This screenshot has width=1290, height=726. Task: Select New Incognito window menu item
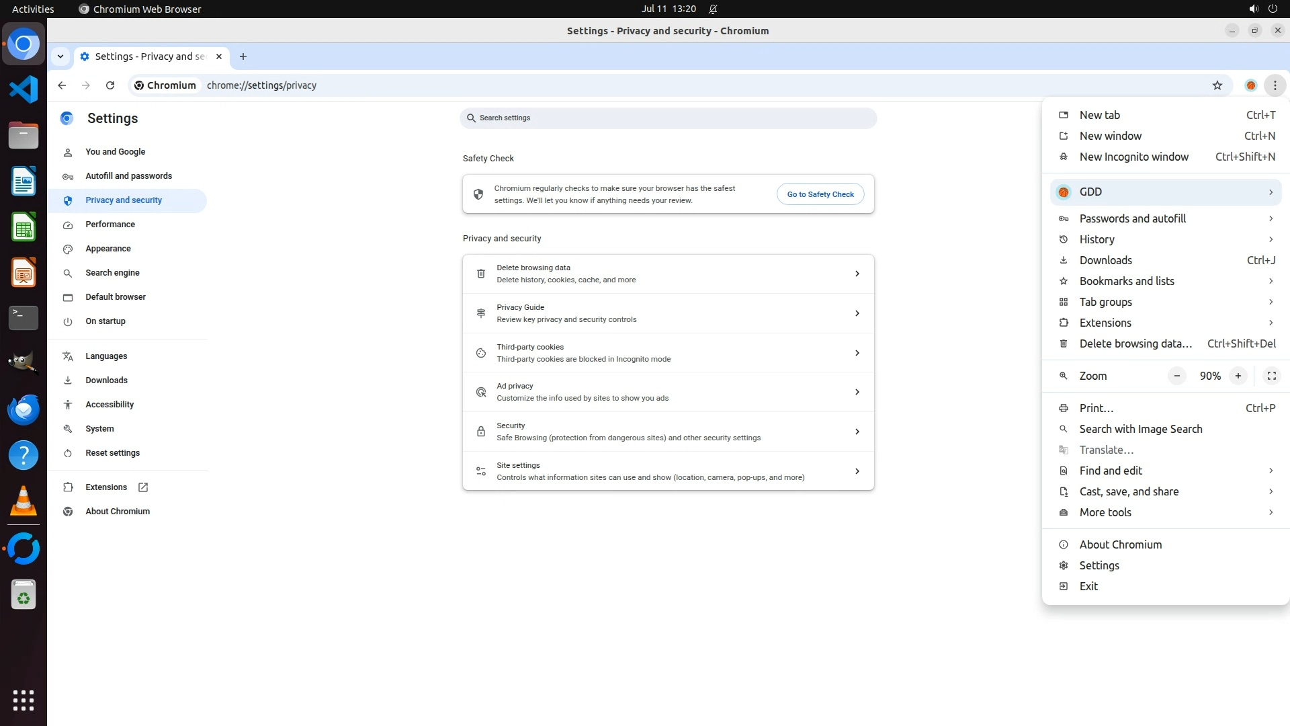(x=1133, y=157)
